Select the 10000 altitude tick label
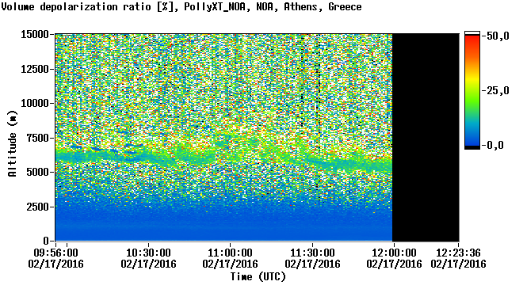The image size is (527, 308). point(35,104)
